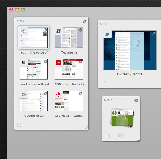The height and width of the screenshot is (159, 161).
Task: Click the green zoom window button
Action: [x=23, y=10]
